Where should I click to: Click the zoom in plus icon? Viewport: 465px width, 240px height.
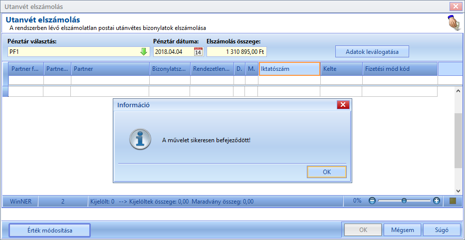click(x=436, y=201)
